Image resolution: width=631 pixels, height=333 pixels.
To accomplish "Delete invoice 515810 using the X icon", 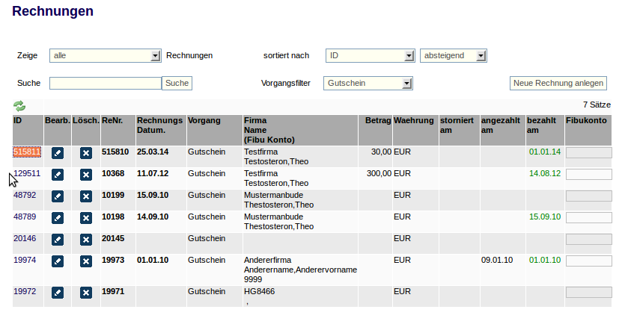I will (86, 153).
